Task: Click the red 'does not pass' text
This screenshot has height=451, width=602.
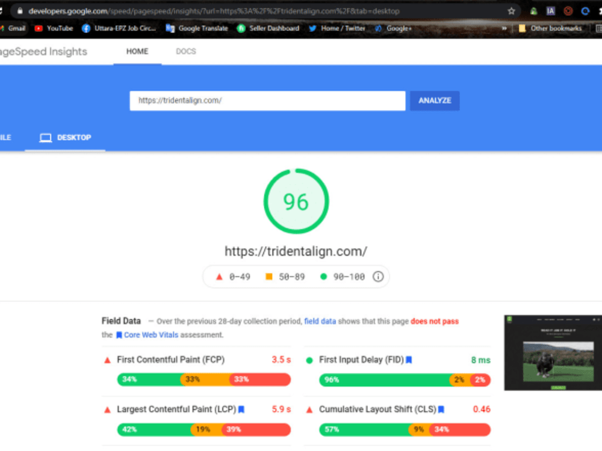Action: pos(435,321)
